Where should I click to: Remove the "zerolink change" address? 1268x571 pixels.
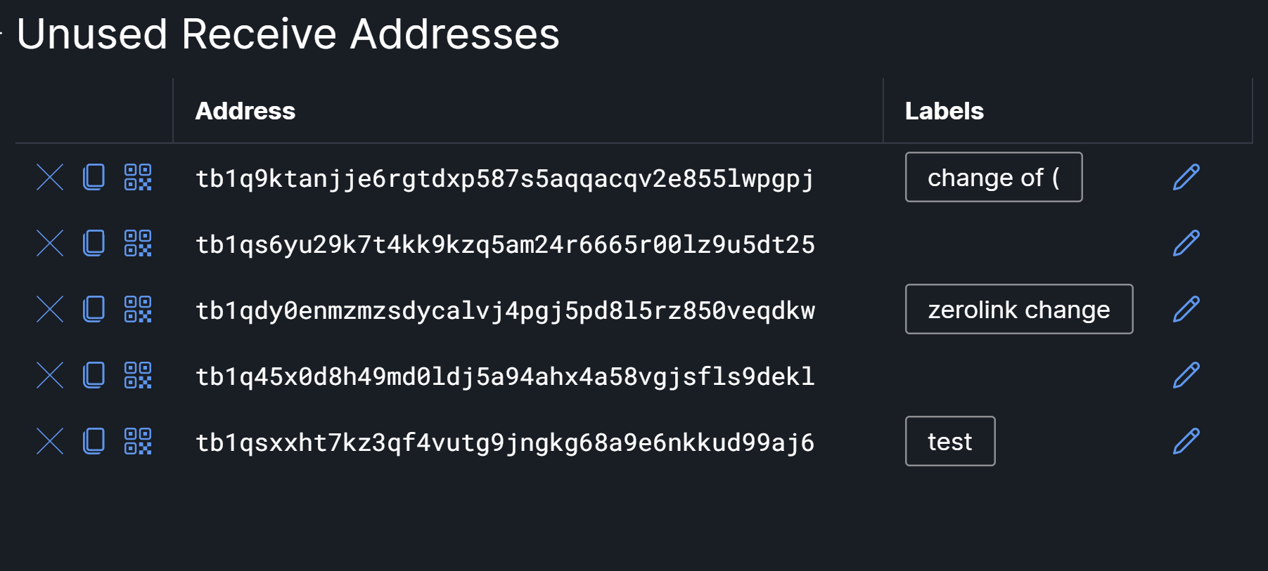(x=50, y=309)
